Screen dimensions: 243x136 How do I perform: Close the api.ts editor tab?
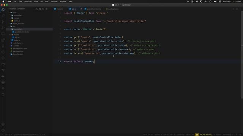tap(81, 9)
